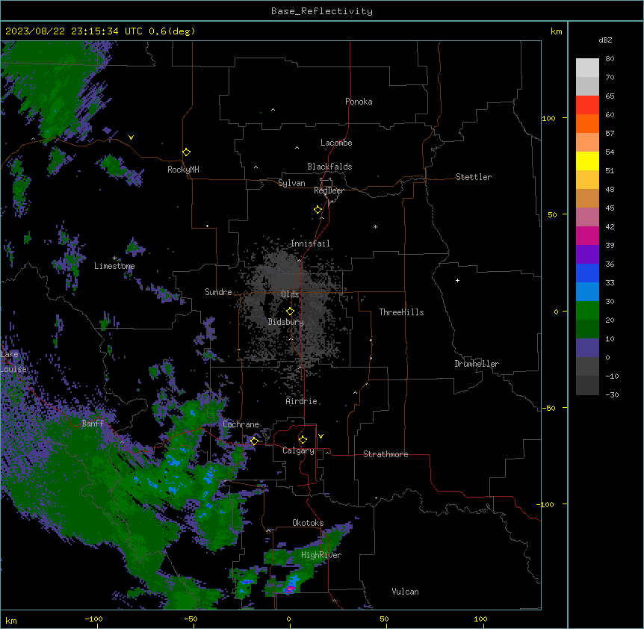This screenshot has height=629, width=644.
Task: Click the yellow diamond marker between Olds and Didsbury
Action: (290, 311)
